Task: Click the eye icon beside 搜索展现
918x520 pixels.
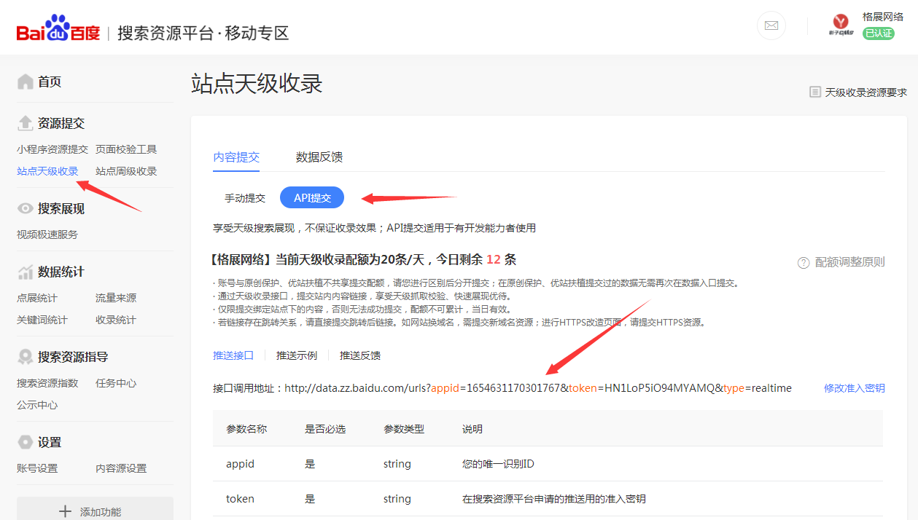Action: [26, 209]
